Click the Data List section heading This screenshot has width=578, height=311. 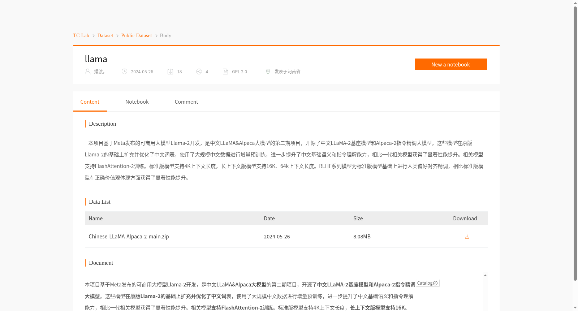point(100,202)
